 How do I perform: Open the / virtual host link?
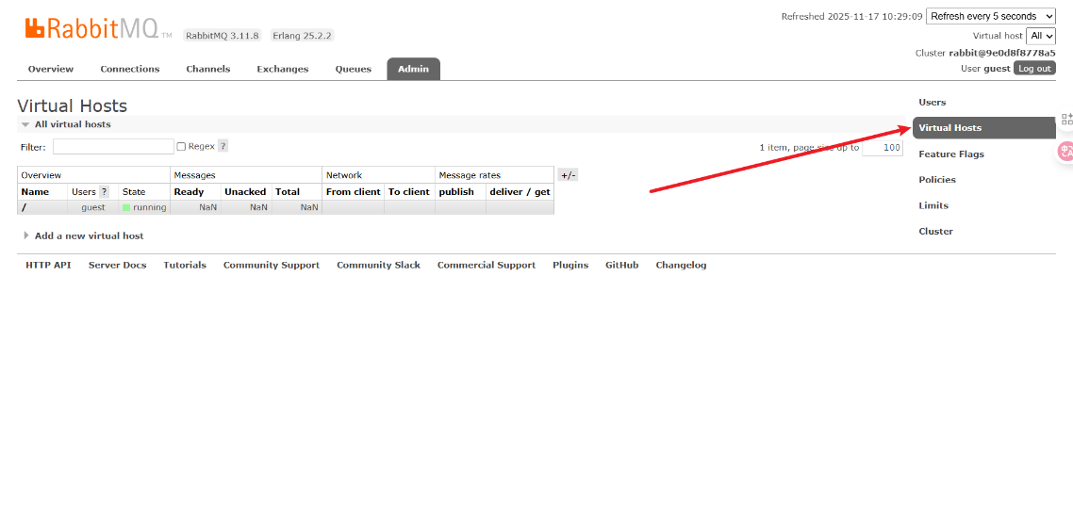coord(24,207)
